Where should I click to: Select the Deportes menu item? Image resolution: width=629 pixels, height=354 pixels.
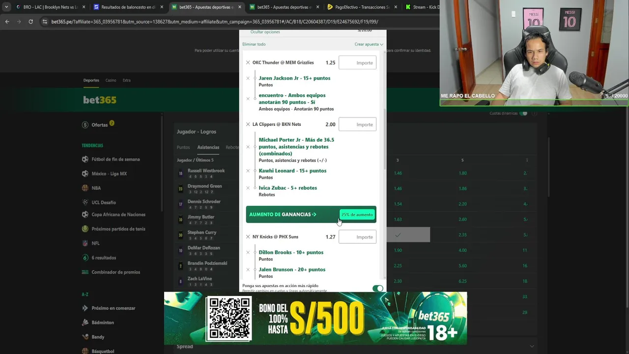point(91,80)
